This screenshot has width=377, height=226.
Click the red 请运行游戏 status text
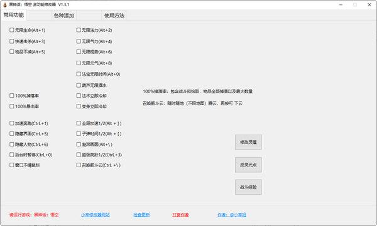tap(34, 215)
